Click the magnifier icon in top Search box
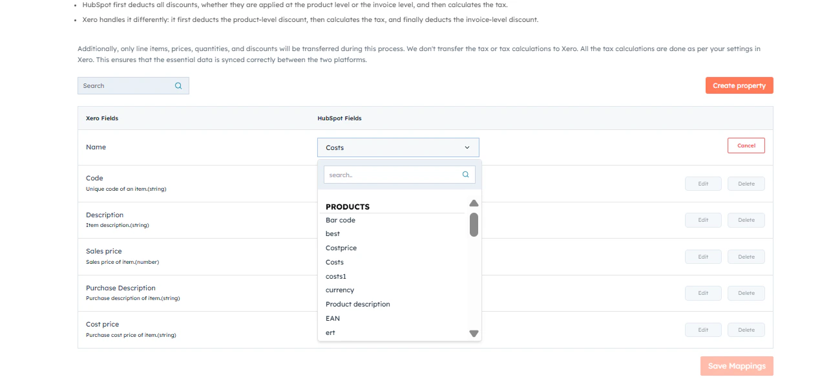 [x=178, y=86]
